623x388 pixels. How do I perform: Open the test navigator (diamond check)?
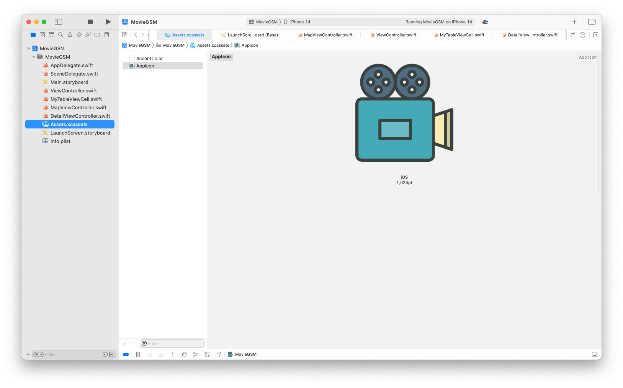point(79,35)
